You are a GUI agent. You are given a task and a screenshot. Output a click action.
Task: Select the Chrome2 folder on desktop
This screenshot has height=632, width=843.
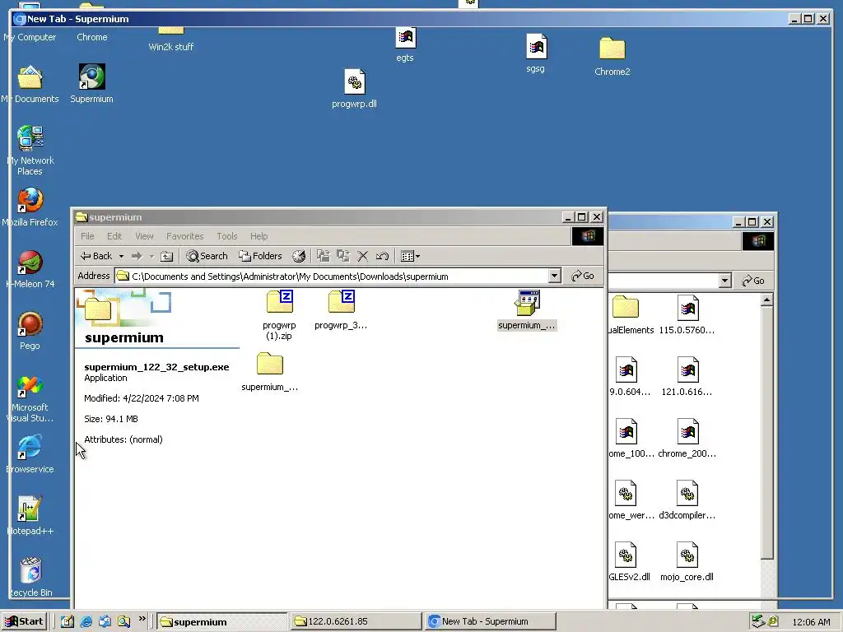tap(612, 57)
